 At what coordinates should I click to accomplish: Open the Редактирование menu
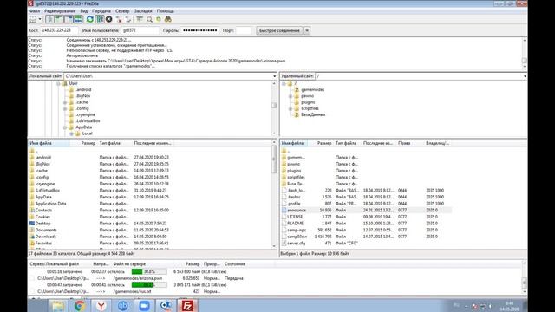point(60,11)
